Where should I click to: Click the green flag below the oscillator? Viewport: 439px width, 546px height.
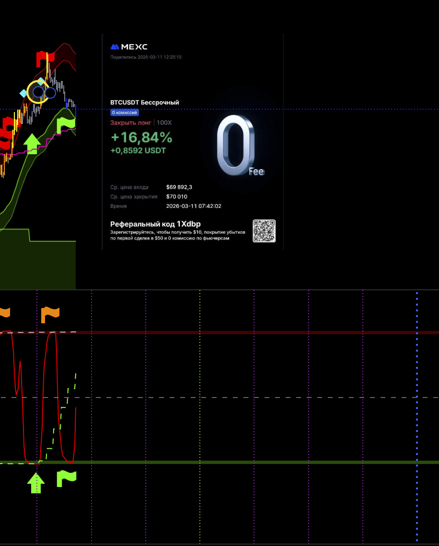(x=66, y=478)
